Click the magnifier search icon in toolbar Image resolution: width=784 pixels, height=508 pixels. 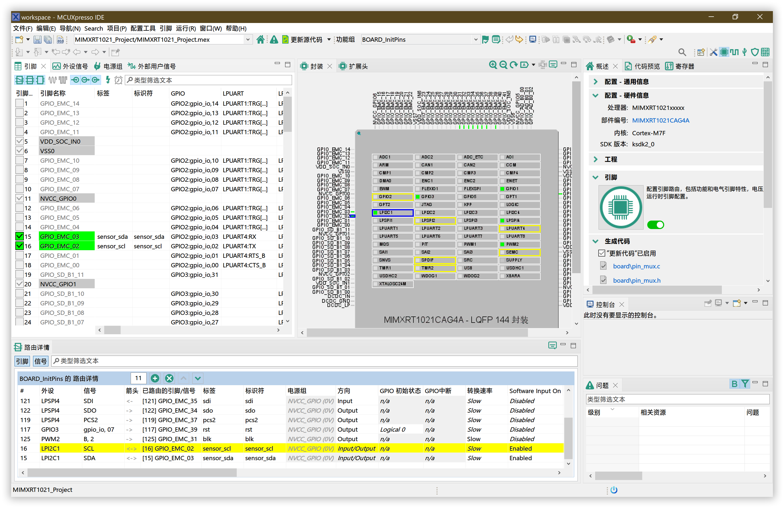682,52
